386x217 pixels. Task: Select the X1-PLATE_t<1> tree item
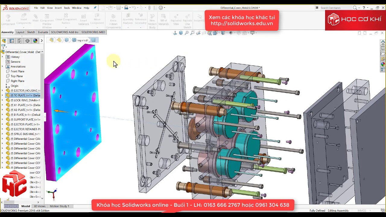pos(23,105)
